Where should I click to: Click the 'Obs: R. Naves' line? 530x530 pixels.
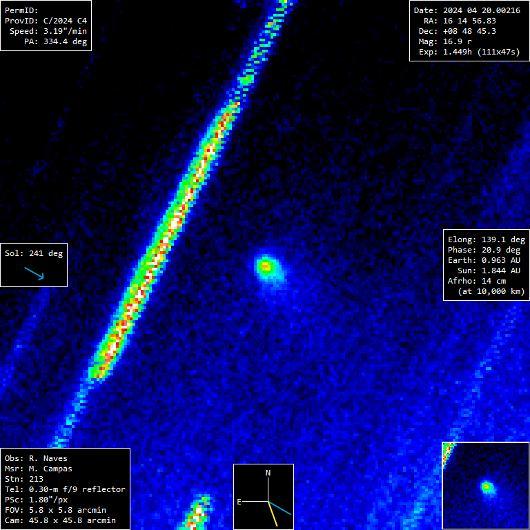tap(36, 459)
